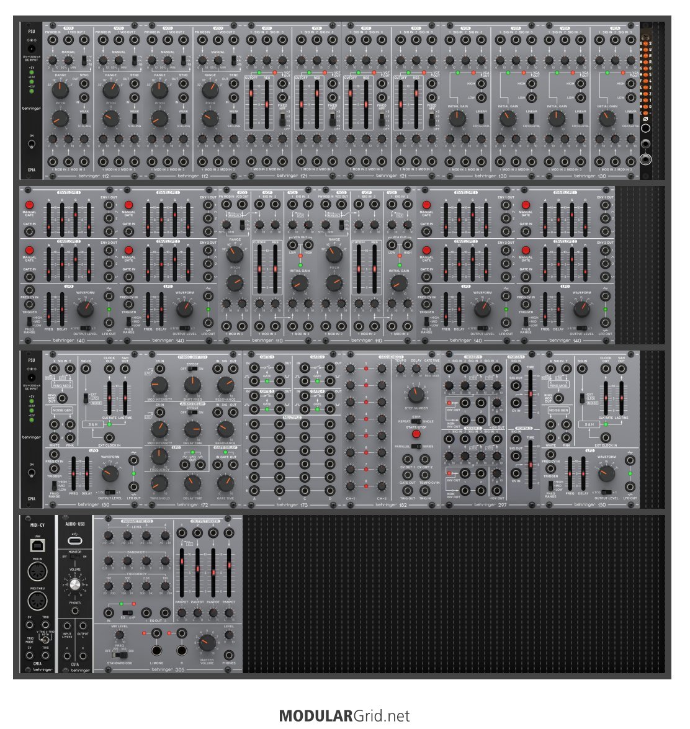Click the PHONES jack on the CU1A module
The image size is (690, 729).
click(75, 610)
